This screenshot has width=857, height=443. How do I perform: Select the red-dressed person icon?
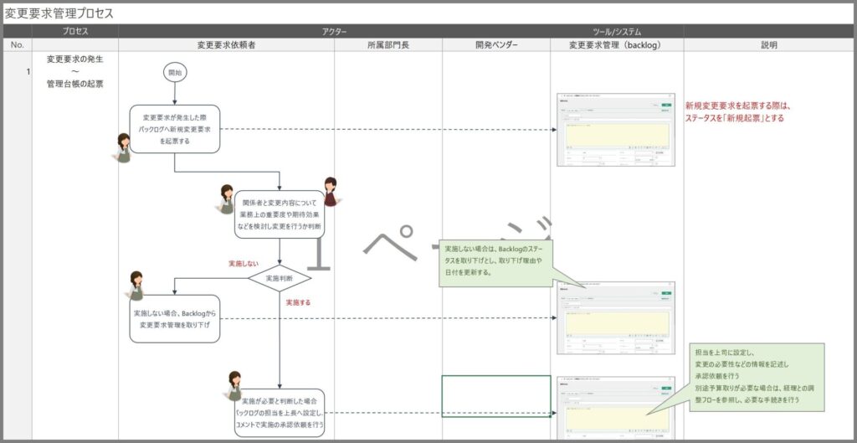point(330,192)
